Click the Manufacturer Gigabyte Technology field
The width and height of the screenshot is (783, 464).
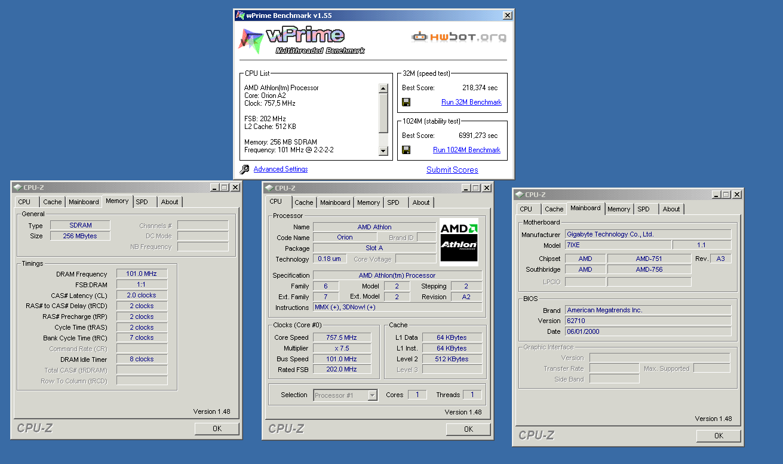click(648, 234)
